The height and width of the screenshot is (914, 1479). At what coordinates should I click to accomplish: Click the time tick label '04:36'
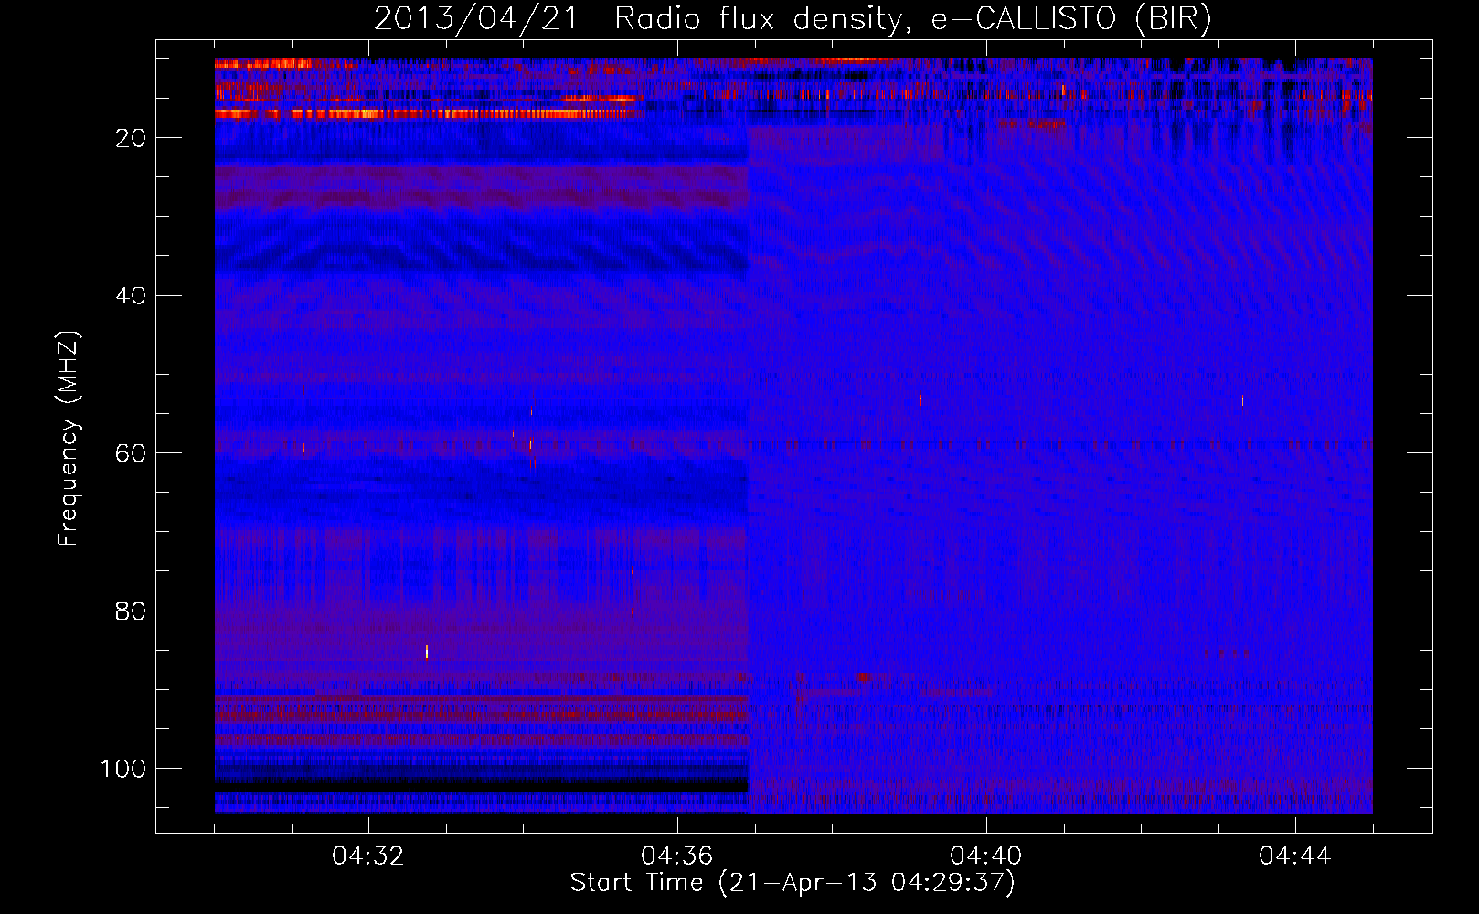(677, 856)
